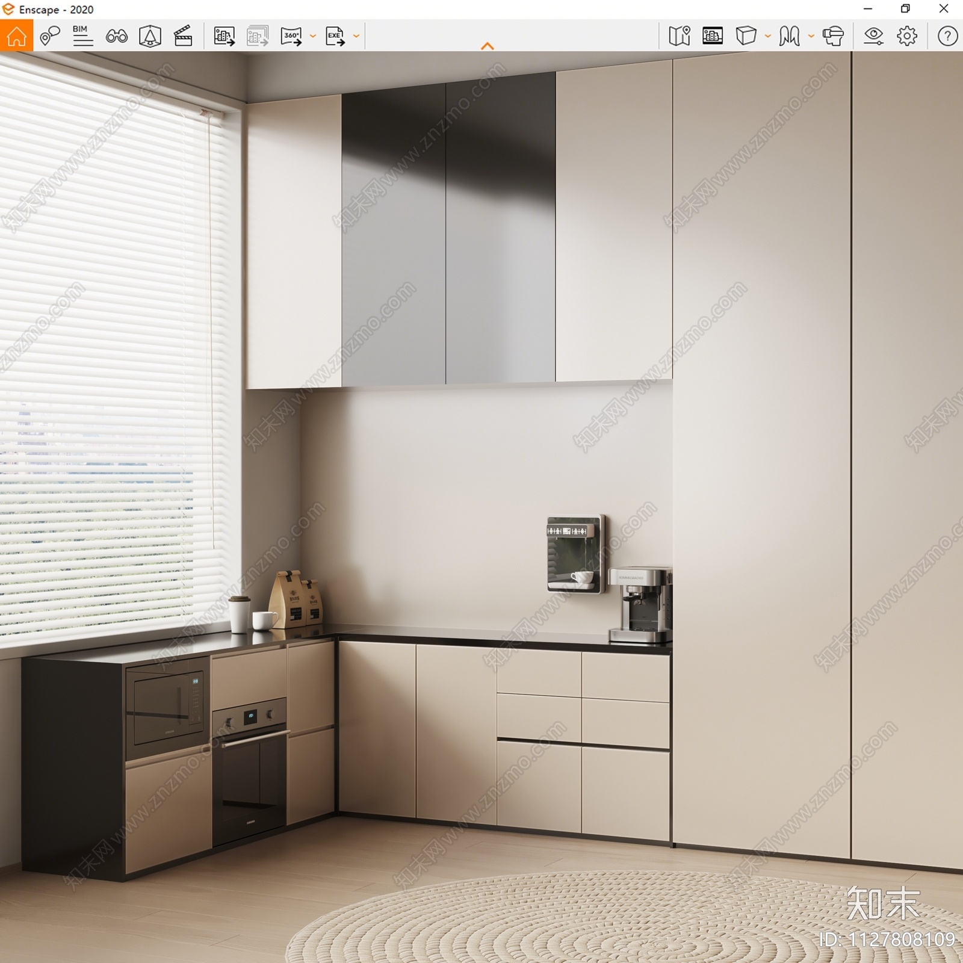Toggle fly/walk mode wings icon
Viewport: 963px width, 963px height.
point(789,36)
